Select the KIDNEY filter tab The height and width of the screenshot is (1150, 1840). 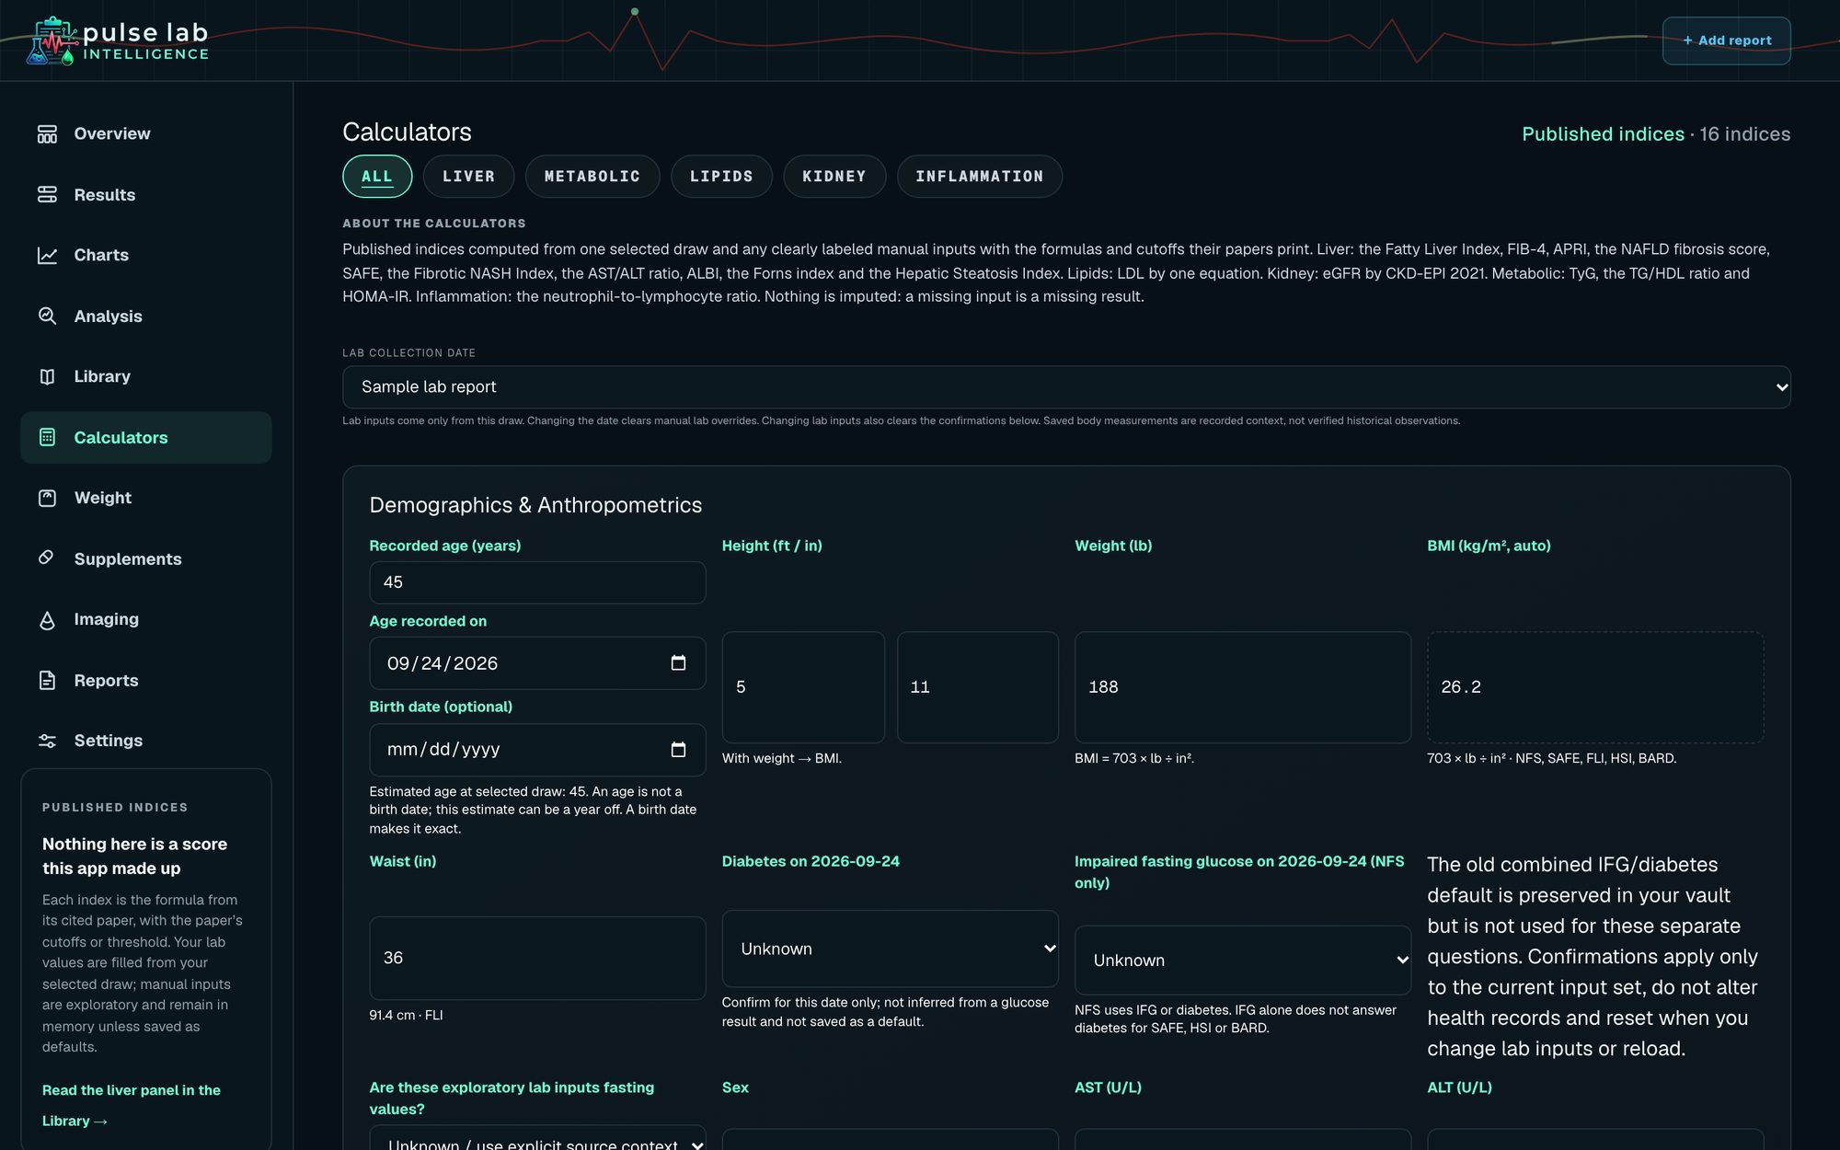point(834,177)
